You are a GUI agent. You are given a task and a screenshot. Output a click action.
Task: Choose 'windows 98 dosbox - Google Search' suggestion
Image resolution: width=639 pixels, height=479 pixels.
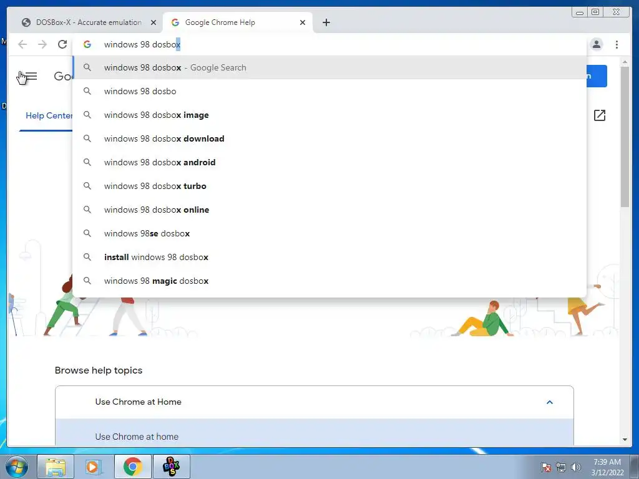(x=329, y=67)
